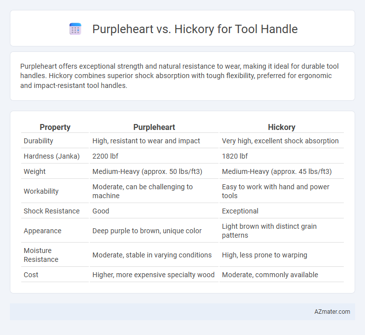The height and width of the screenshot is (335, 365).
Task: Click the Durability row label
Action: pos(38,141)
